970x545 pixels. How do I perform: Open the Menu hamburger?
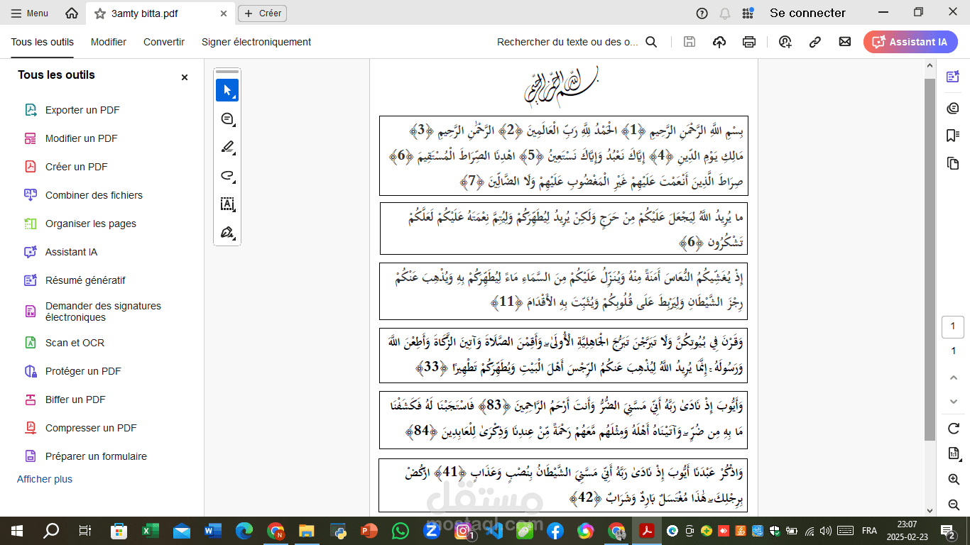[x=31, y=13]
